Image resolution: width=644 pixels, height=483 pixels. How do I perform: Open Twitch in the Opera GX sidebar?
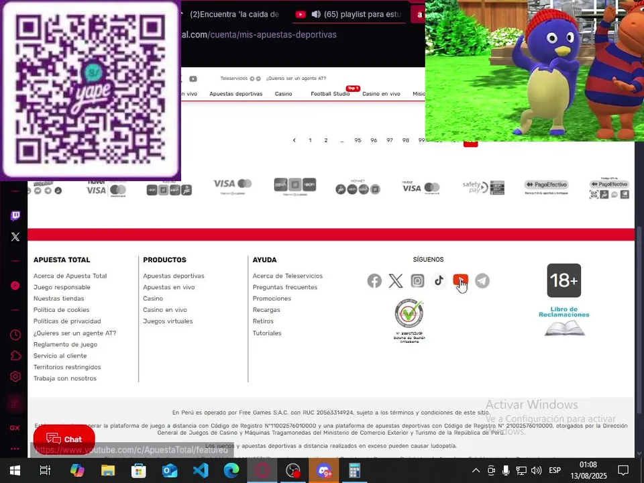[x=15, y=215]
